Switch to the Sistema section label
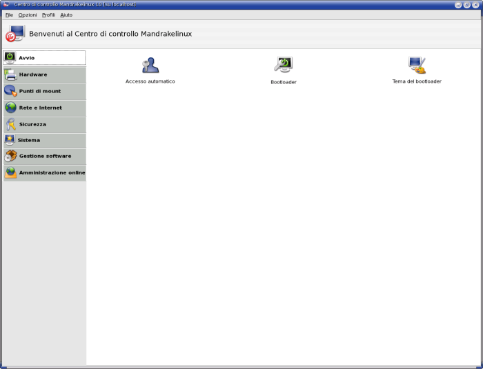This screenshot has width=483, height=369. point(30,140)
